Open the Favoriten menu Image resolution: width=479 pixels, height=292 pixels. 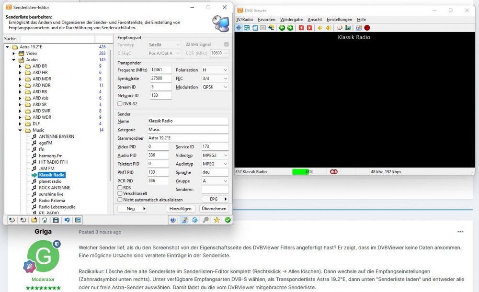click(x=266, y=20)
